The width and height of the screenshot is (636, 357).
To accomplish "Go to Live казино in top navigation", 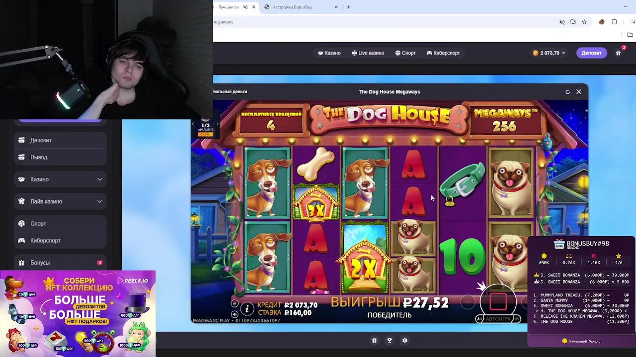I will [368, 53].
